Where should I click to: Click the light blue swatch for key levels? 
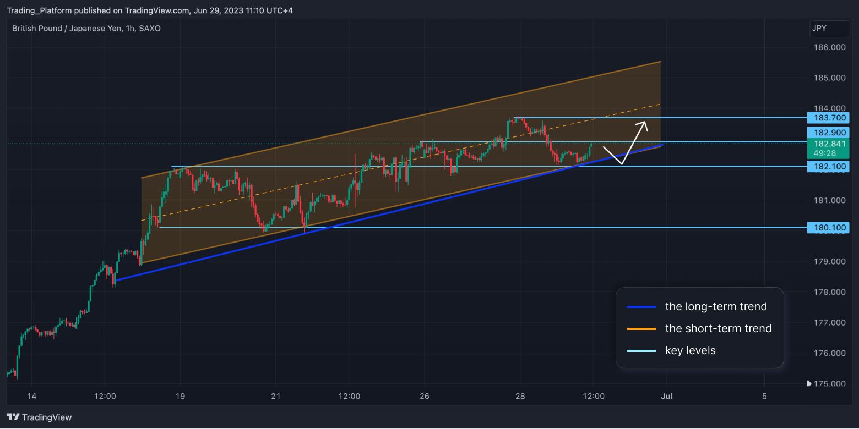(641, 351)
